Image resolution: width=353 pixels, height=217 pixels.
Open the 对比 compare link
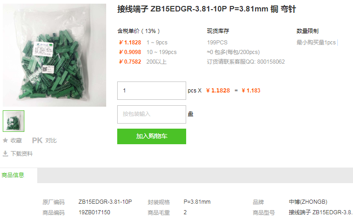pyautogui.click(x=51, y=141)
